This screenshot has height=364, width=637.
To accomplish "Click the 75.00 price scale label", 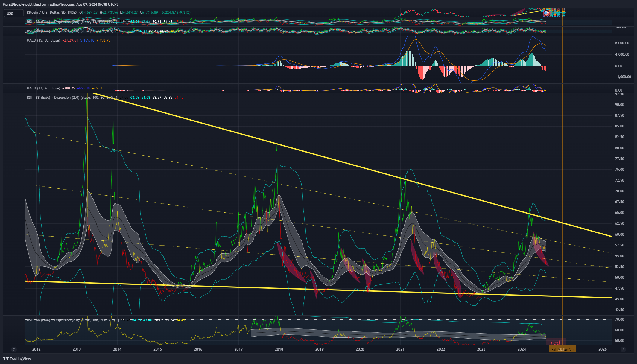I will 619,170.
